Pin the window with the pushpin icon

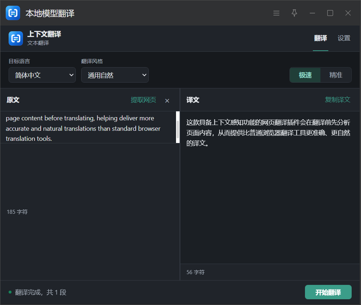294,13
